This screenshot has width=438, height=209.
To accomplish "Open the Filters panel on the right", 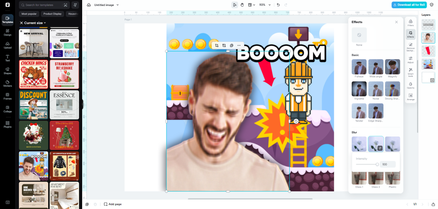I will click(411, 23).
